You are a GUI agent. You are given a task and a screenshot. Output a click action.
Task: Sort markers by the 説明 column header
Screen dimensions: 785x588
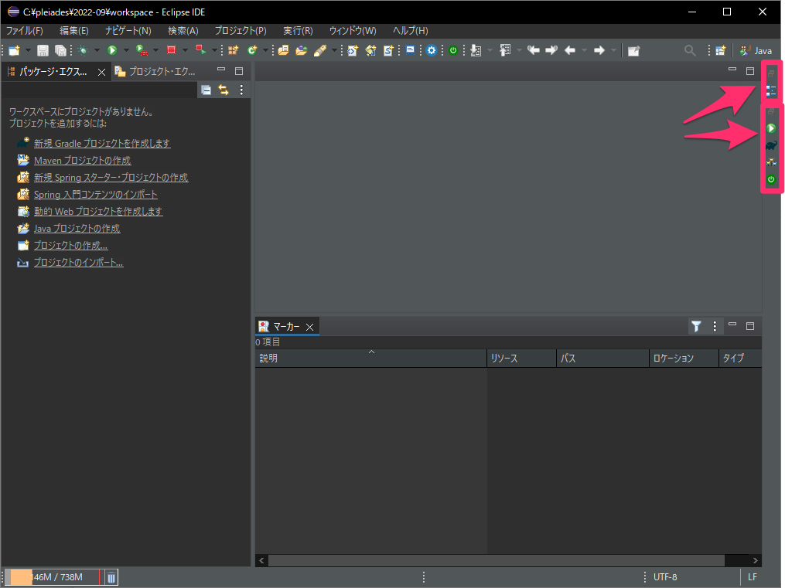click(x=370, y=358)
